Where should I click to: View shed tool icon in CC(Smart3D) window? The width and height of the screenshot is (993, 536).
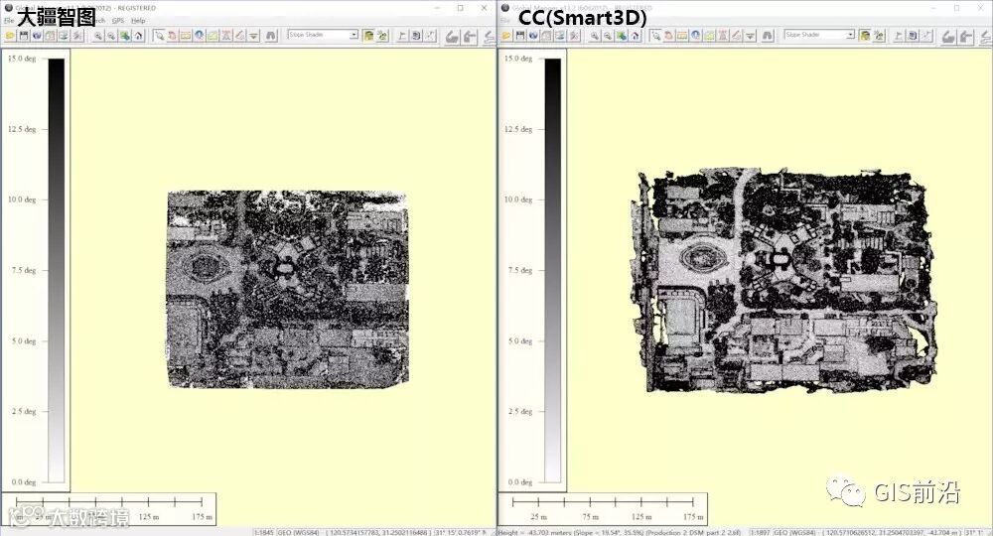tap(723, 36)
